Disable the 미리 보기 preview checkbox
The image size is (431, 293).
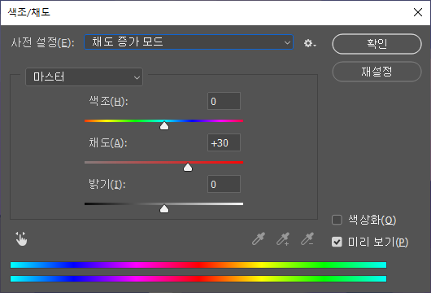337,242
